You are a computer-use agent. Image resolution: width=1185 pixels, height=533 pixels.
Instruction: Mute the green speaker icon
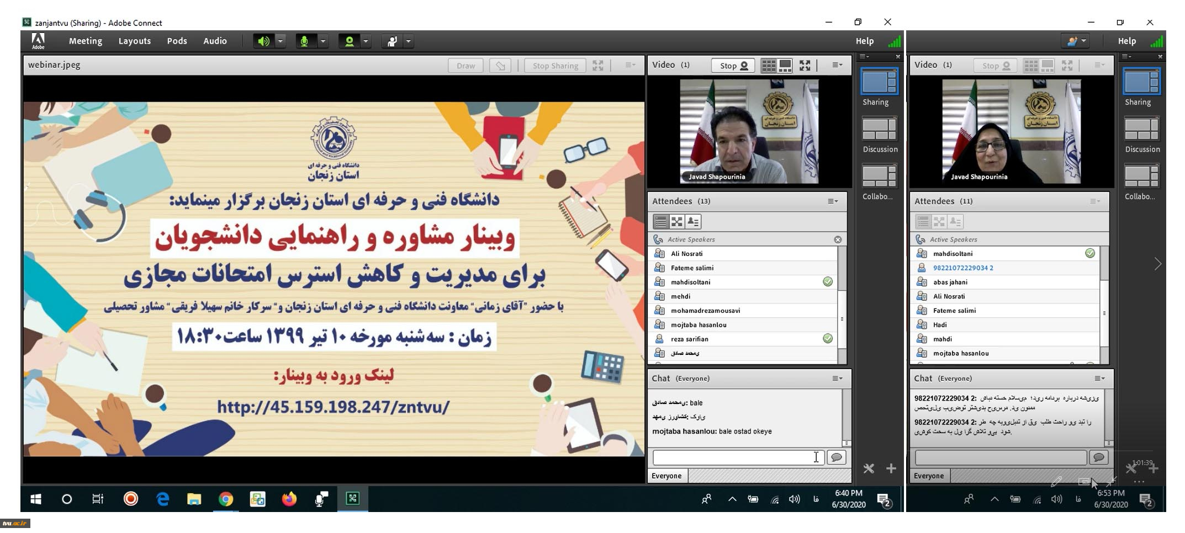[x=263, y=41]
